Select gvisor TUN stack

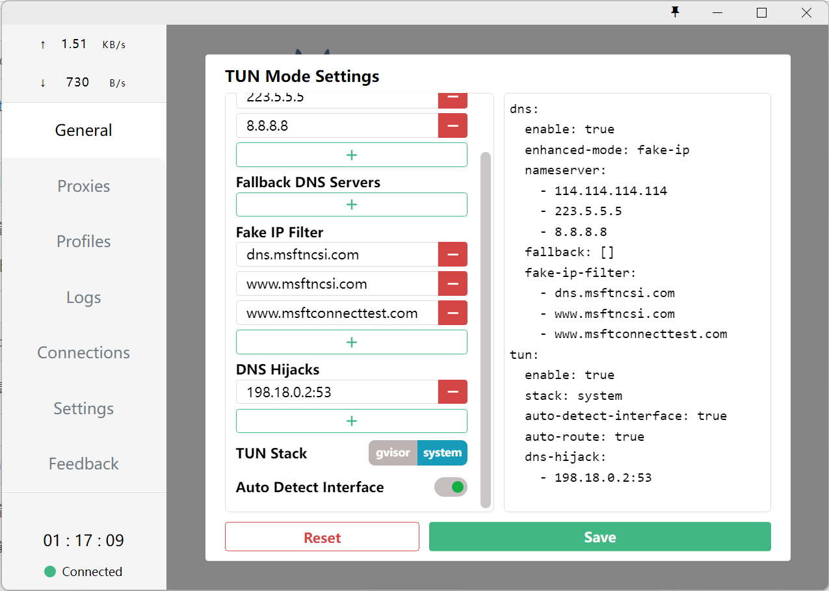click(x=393, y=453)
